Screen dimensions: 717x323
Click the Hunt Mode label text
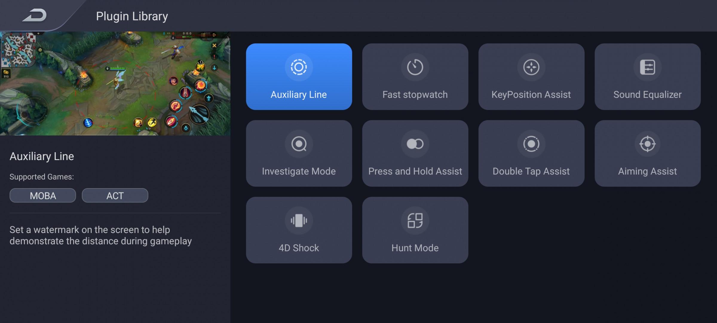[x=415, y=248]
